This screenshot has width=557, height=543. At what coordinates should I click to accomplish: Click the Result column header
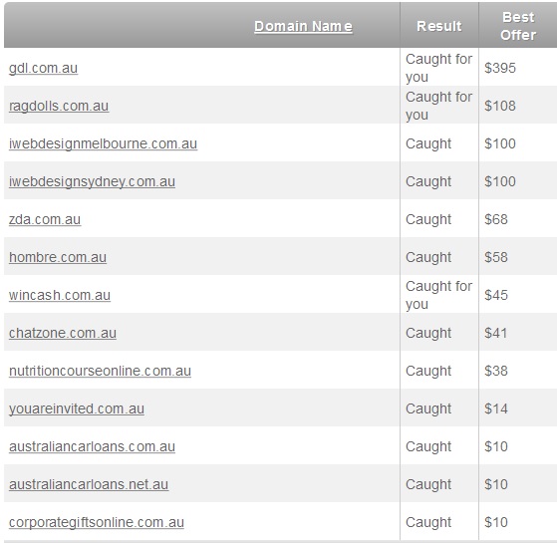click(439, 26)
